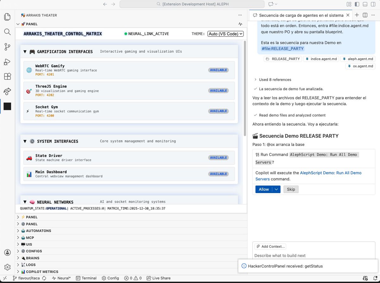Click the Skip button
Viewport: 380px width, 283px height.
[x=291, y=189]
